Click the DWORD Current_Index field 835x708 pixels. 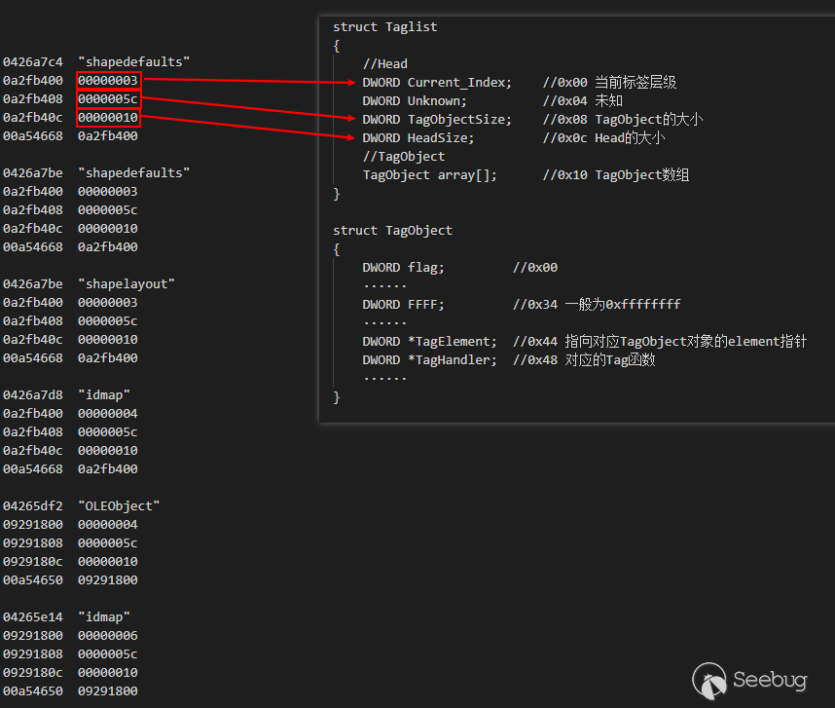click(437, 83)
